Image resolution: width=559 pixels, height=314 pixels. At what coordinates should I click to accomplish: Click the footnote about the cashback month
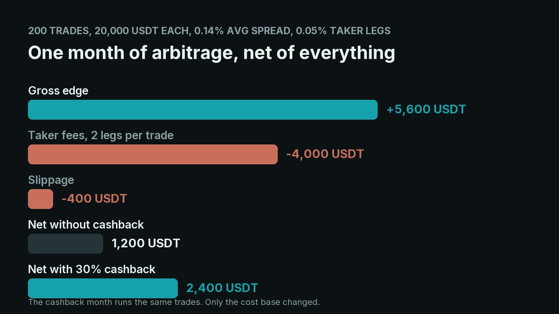pyautogui.click(x=174, y=302)
